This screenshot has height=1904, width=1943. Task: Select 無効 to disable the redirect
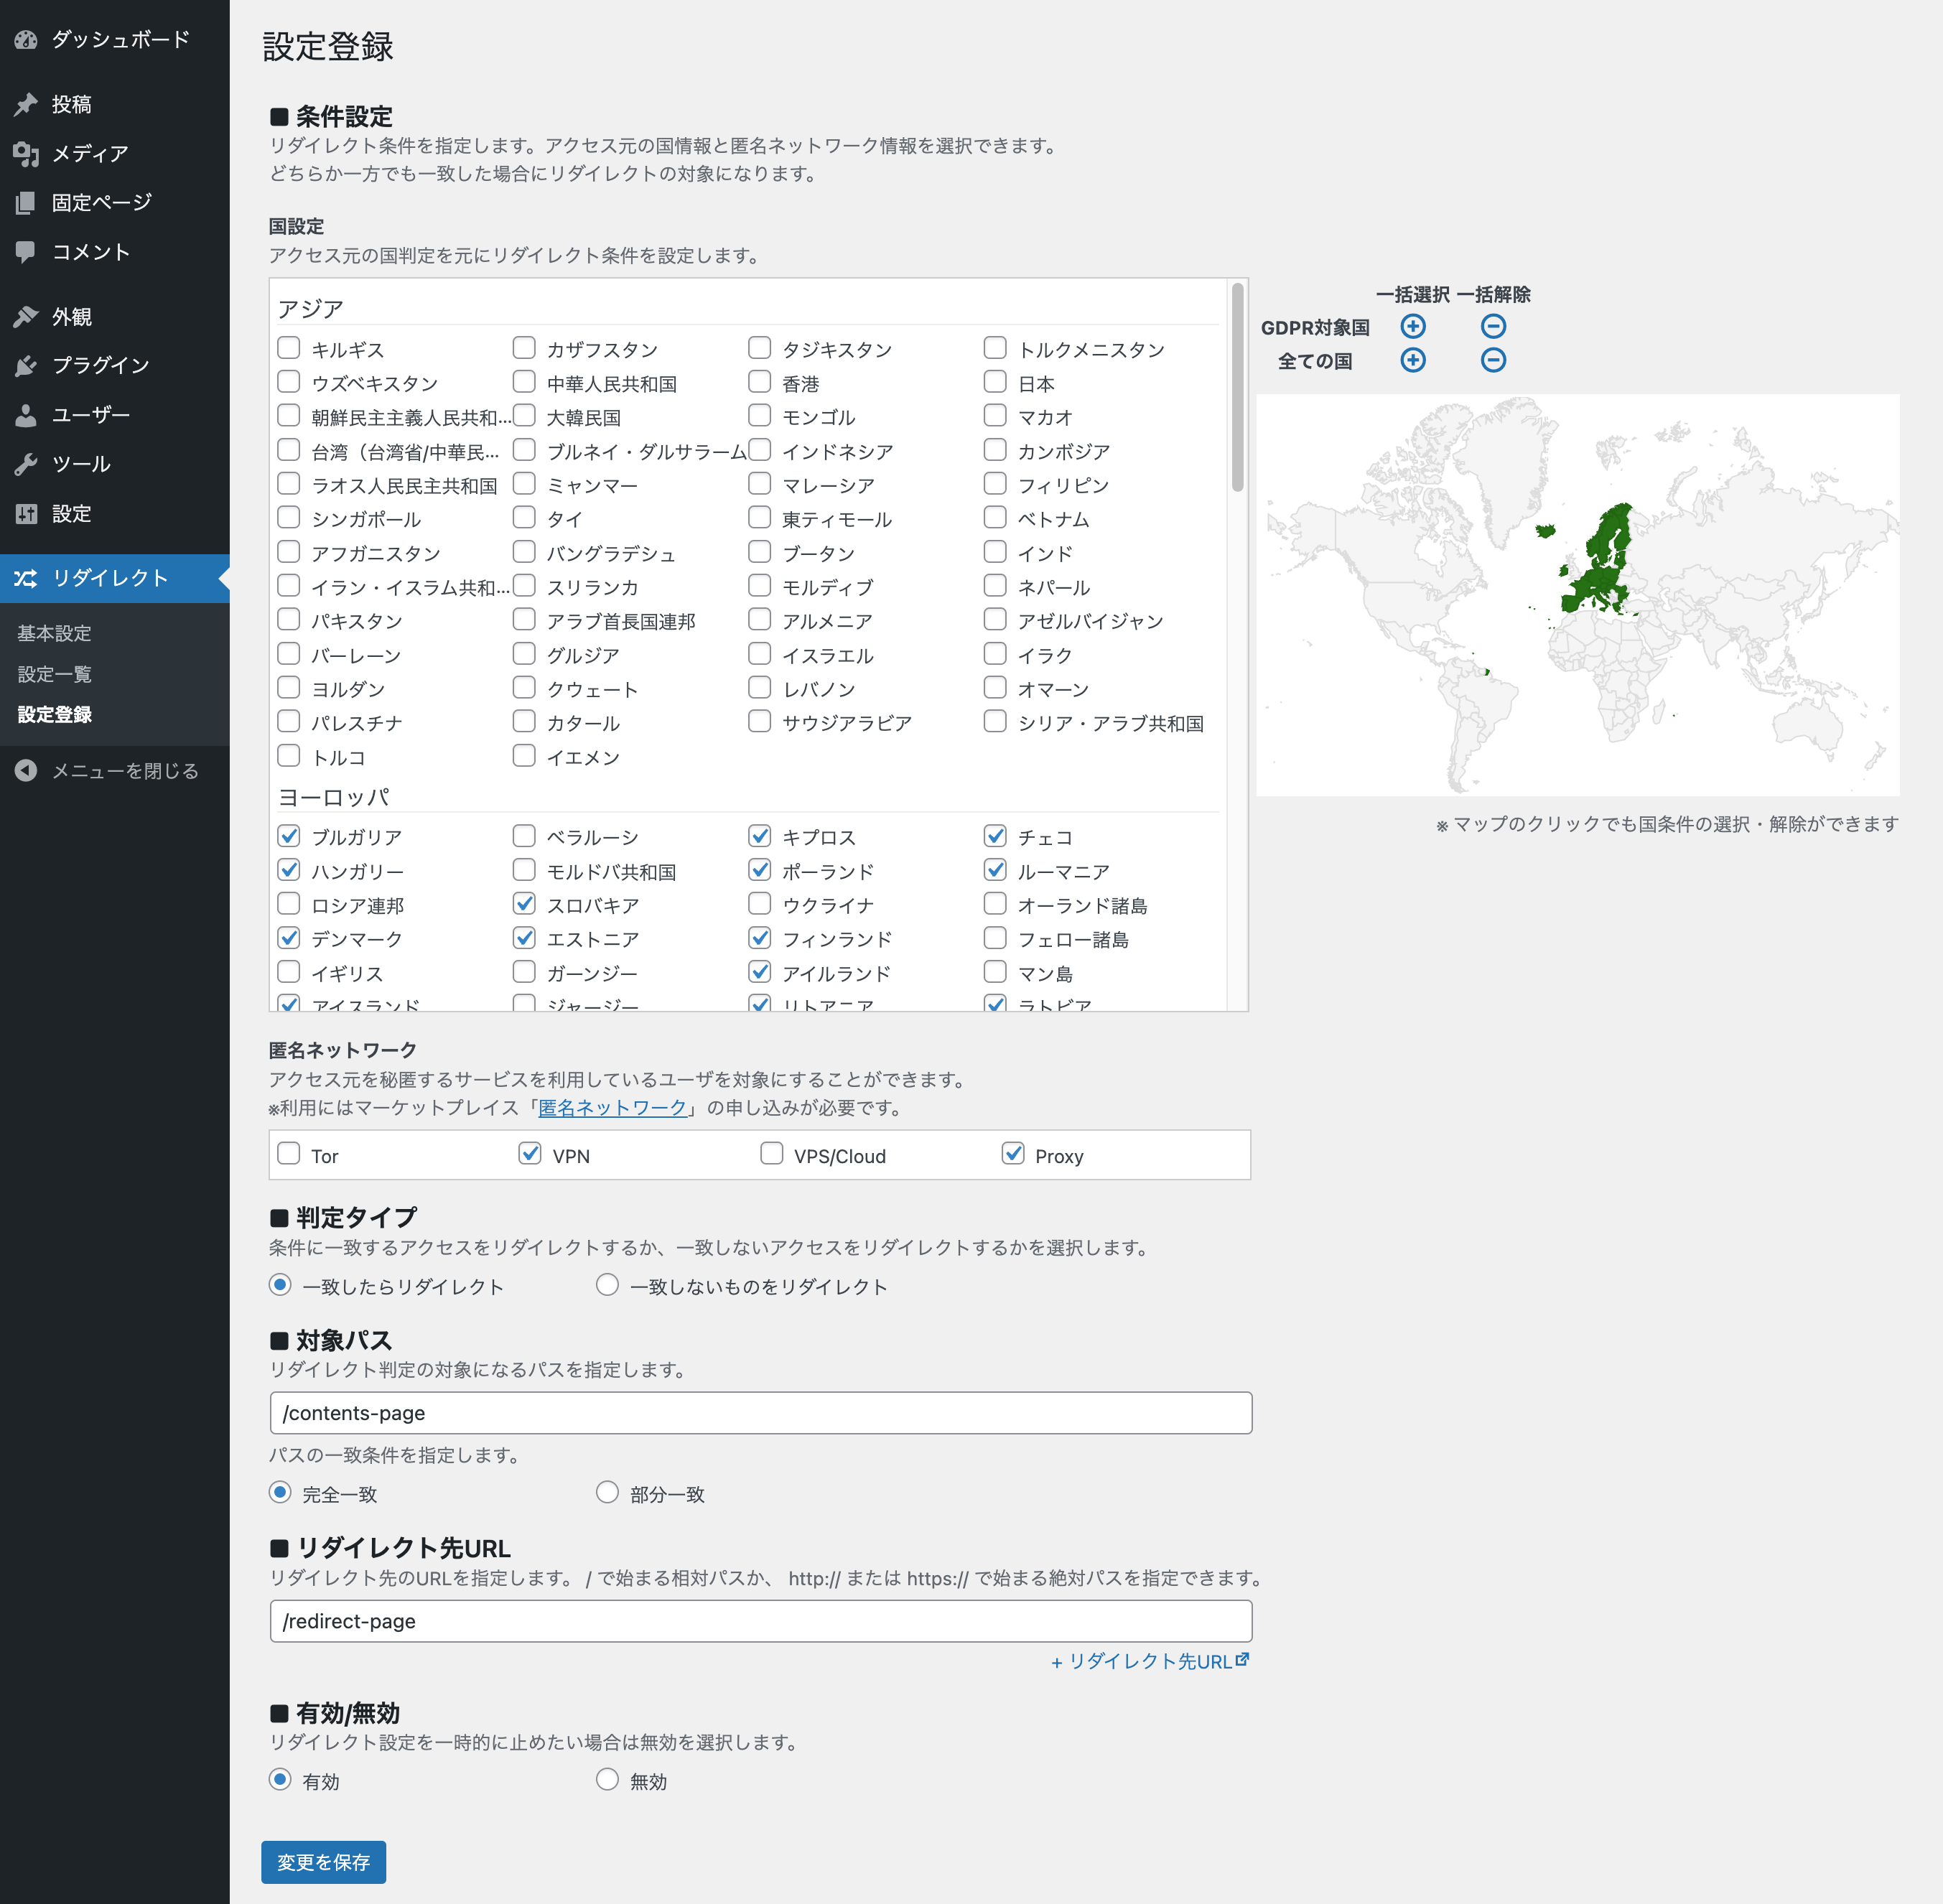coord(607,1780)
